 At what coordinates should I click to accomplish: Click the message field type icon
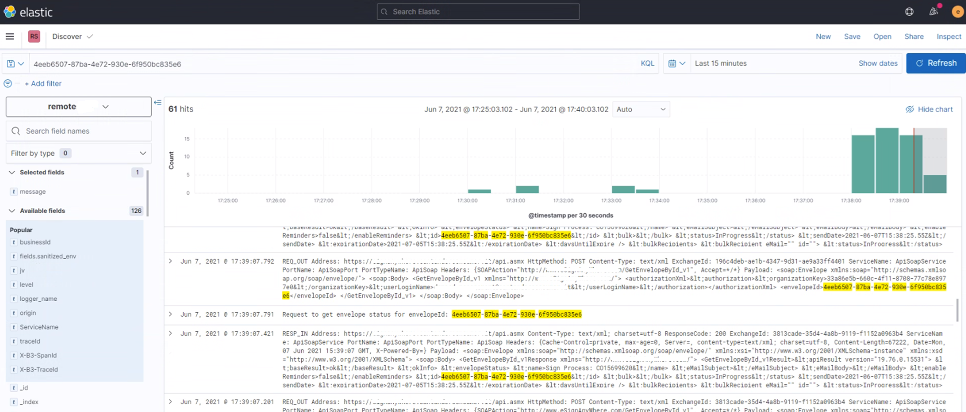(14, 192)
